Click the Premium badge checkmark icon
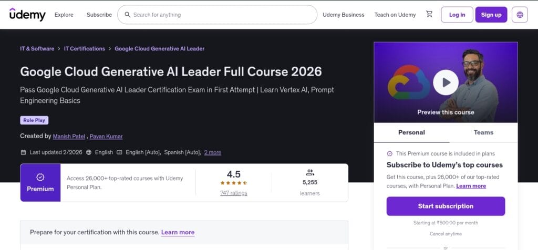 click(40, 177)
